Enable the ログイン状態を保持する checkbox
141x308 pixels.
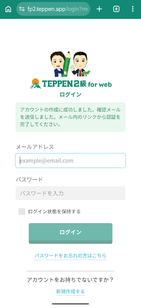(22, 211)
